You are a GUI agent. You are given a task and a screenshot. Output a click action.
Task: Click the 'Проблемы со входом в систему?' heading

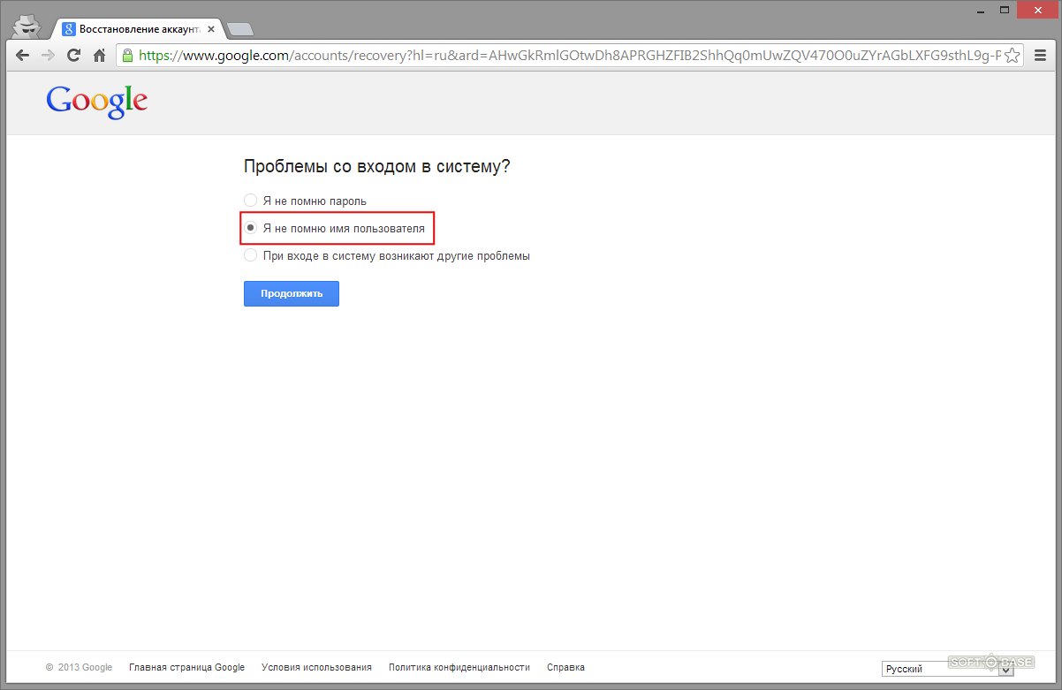[377, 166]
